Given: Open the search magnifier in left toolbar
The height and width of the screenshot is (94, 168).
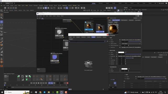Looking at the screenshot, I should coord(2,11).
